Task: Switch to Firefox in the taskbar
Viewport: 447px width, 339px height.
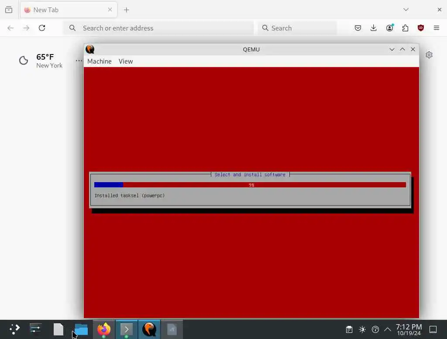Action: 104,329
